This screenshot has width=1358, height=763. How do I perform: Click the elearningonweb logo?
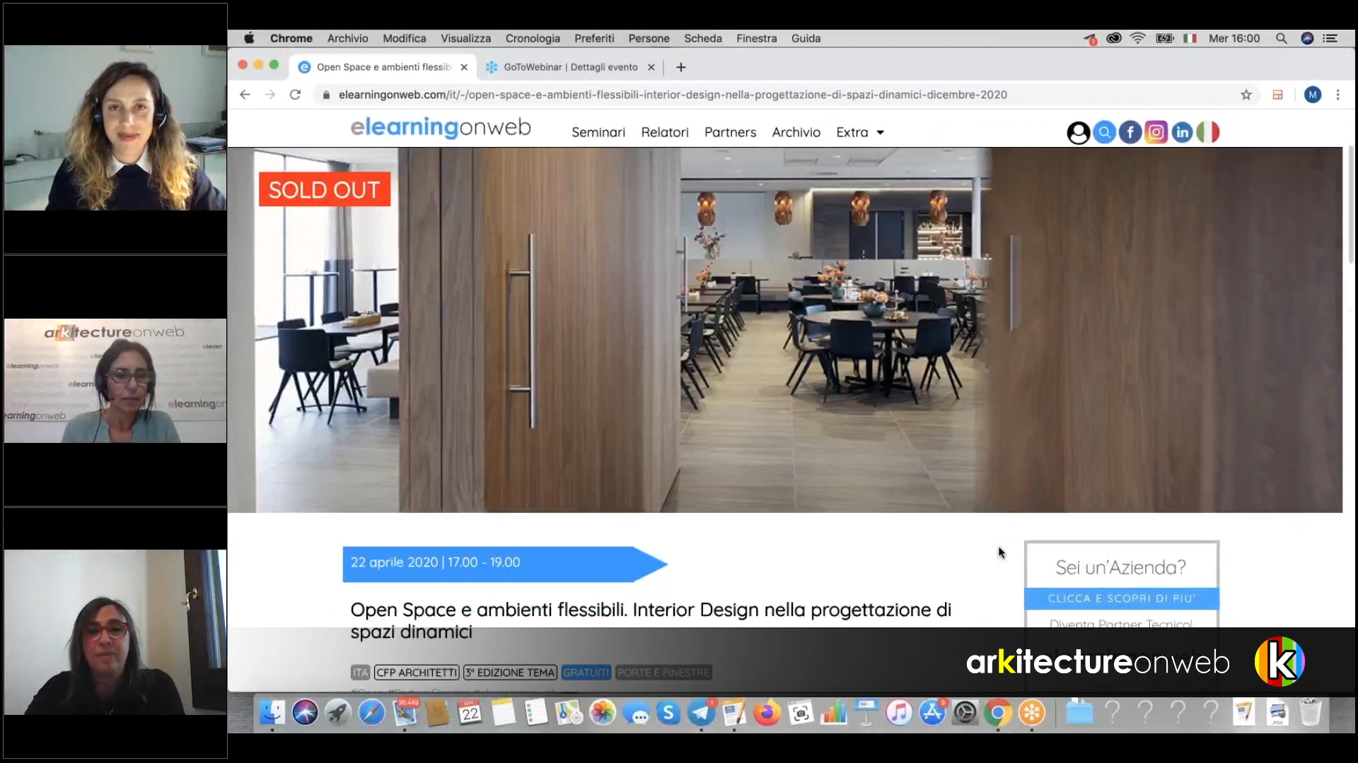[x=441, y=128]
